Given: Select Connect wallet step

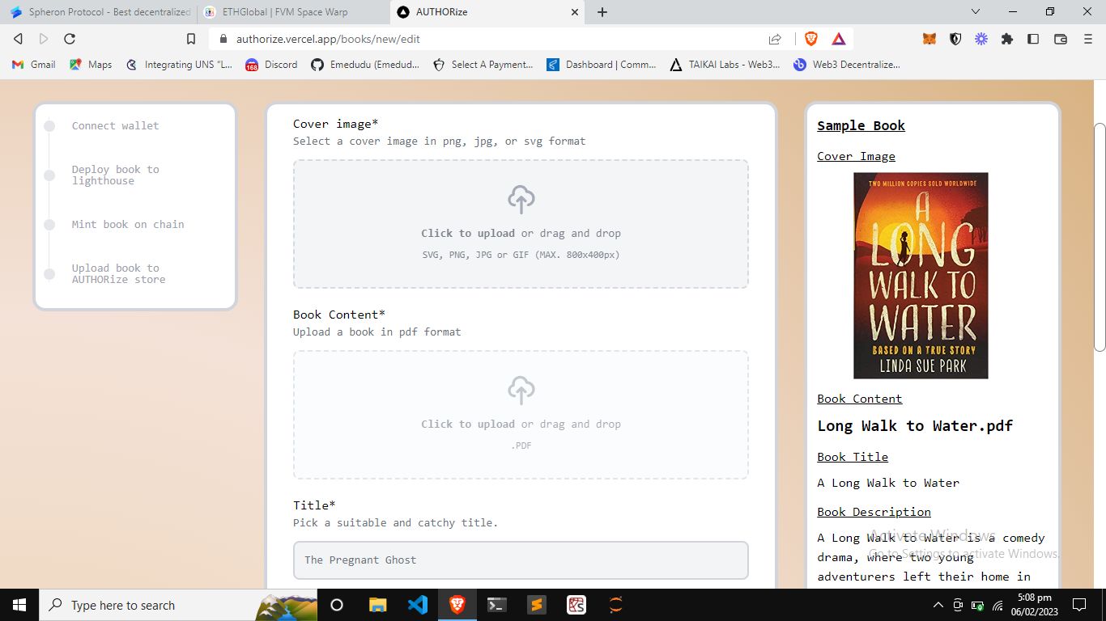Looking at the screenshot, I should [115, 125].
